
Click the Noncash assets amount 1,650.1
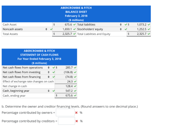click(x=64, y=29)
